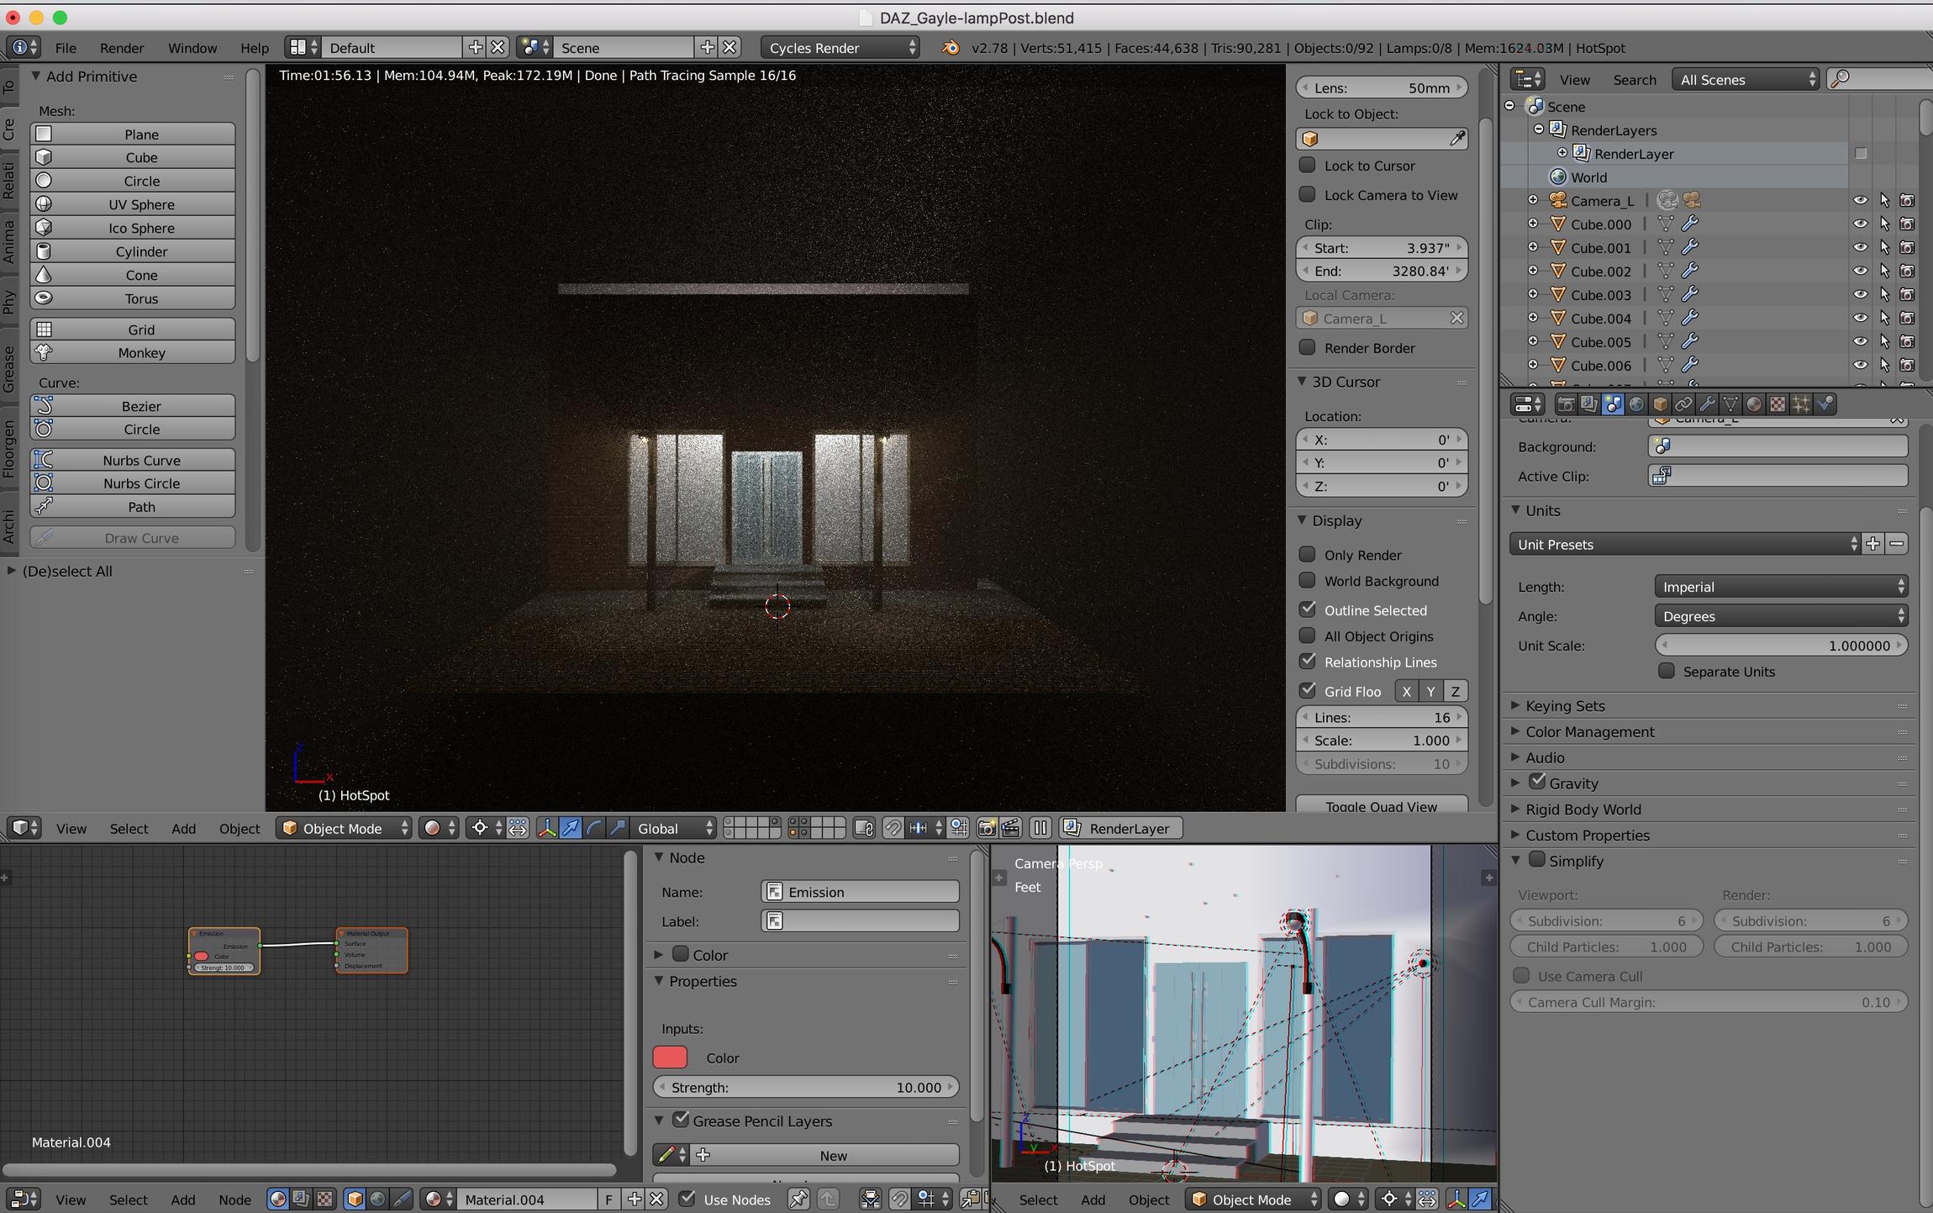The width and height of the screenshot is (1933, 1213).
Task: Click the Emission Color red swatch
Action: pyautogui.click(x=670, y=1057)
